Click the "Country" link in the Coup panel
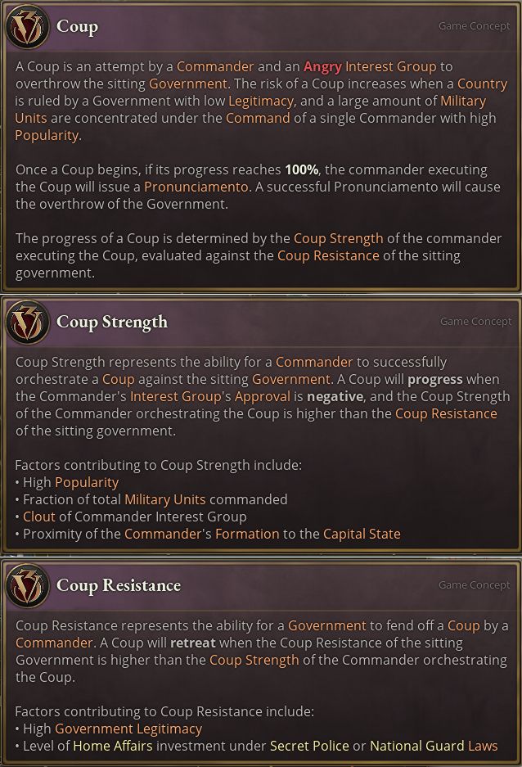The width and height of the screenshot is (522, 767). [482, 83]
